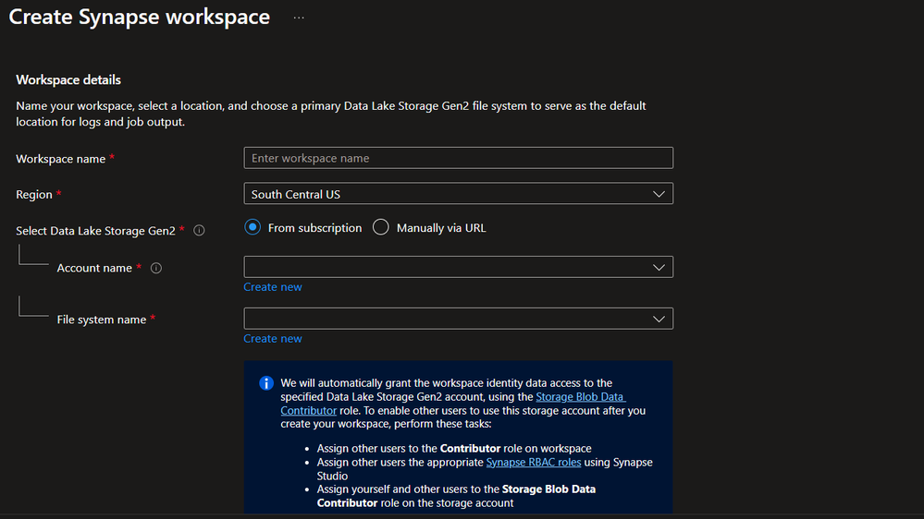The image size is (924, 519).
Task: Click inside the Workspace name input field
Action: coord(459,158)
